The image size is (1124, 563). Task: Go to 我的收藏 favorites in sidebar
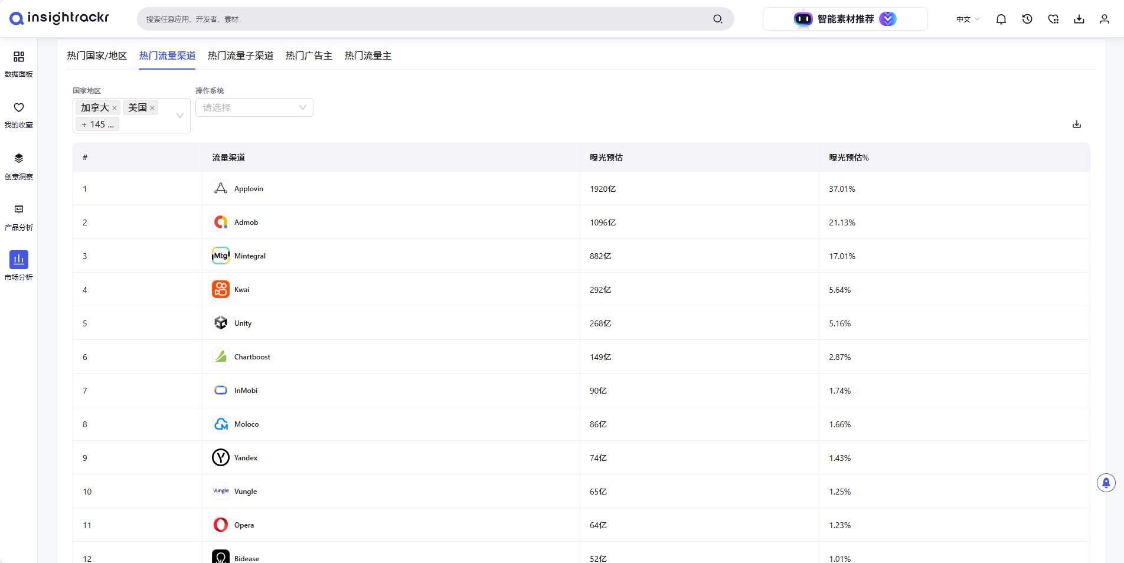pos(19,114)
